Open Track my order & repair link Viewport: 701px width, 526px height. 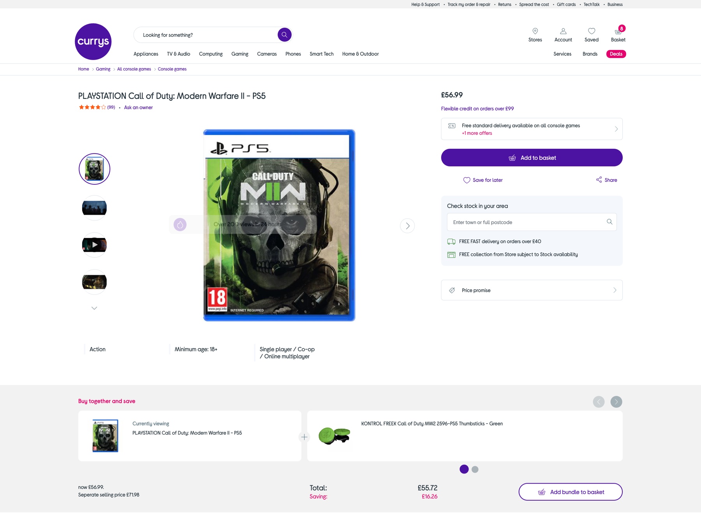(x=469, y=5)
